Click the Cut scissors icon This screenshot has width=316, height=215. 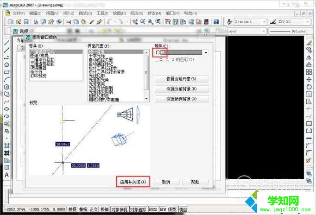tap(69, 22)
